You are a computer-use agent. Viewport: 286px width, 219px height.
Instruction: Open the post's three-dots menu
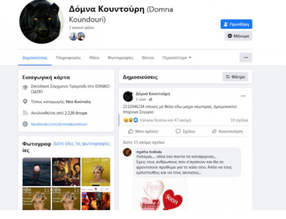pyautogui.click(x=243, y=96)
